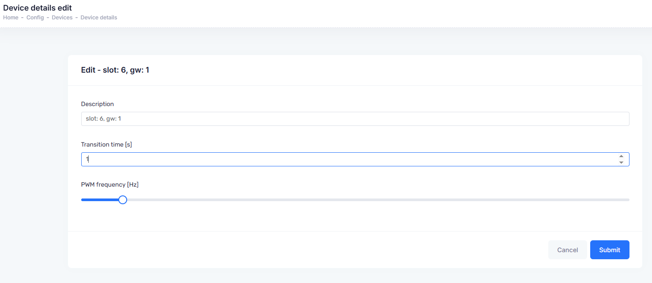The image size is (652, 283).
Task: Click the 'Device details edit' page title
Action: coord(38,8)
